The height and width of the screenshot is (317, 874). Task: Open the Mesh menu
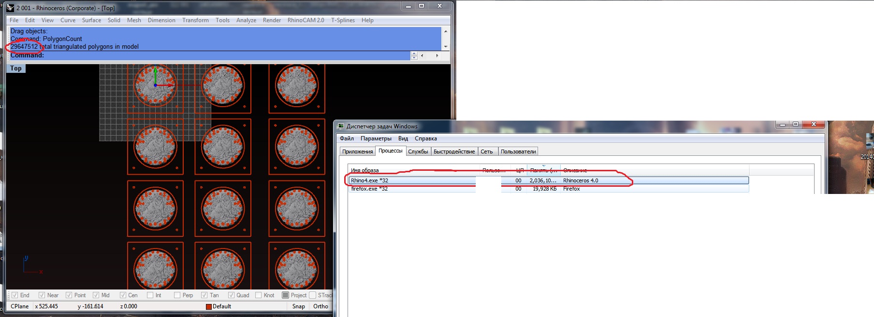tap(134, 20)
